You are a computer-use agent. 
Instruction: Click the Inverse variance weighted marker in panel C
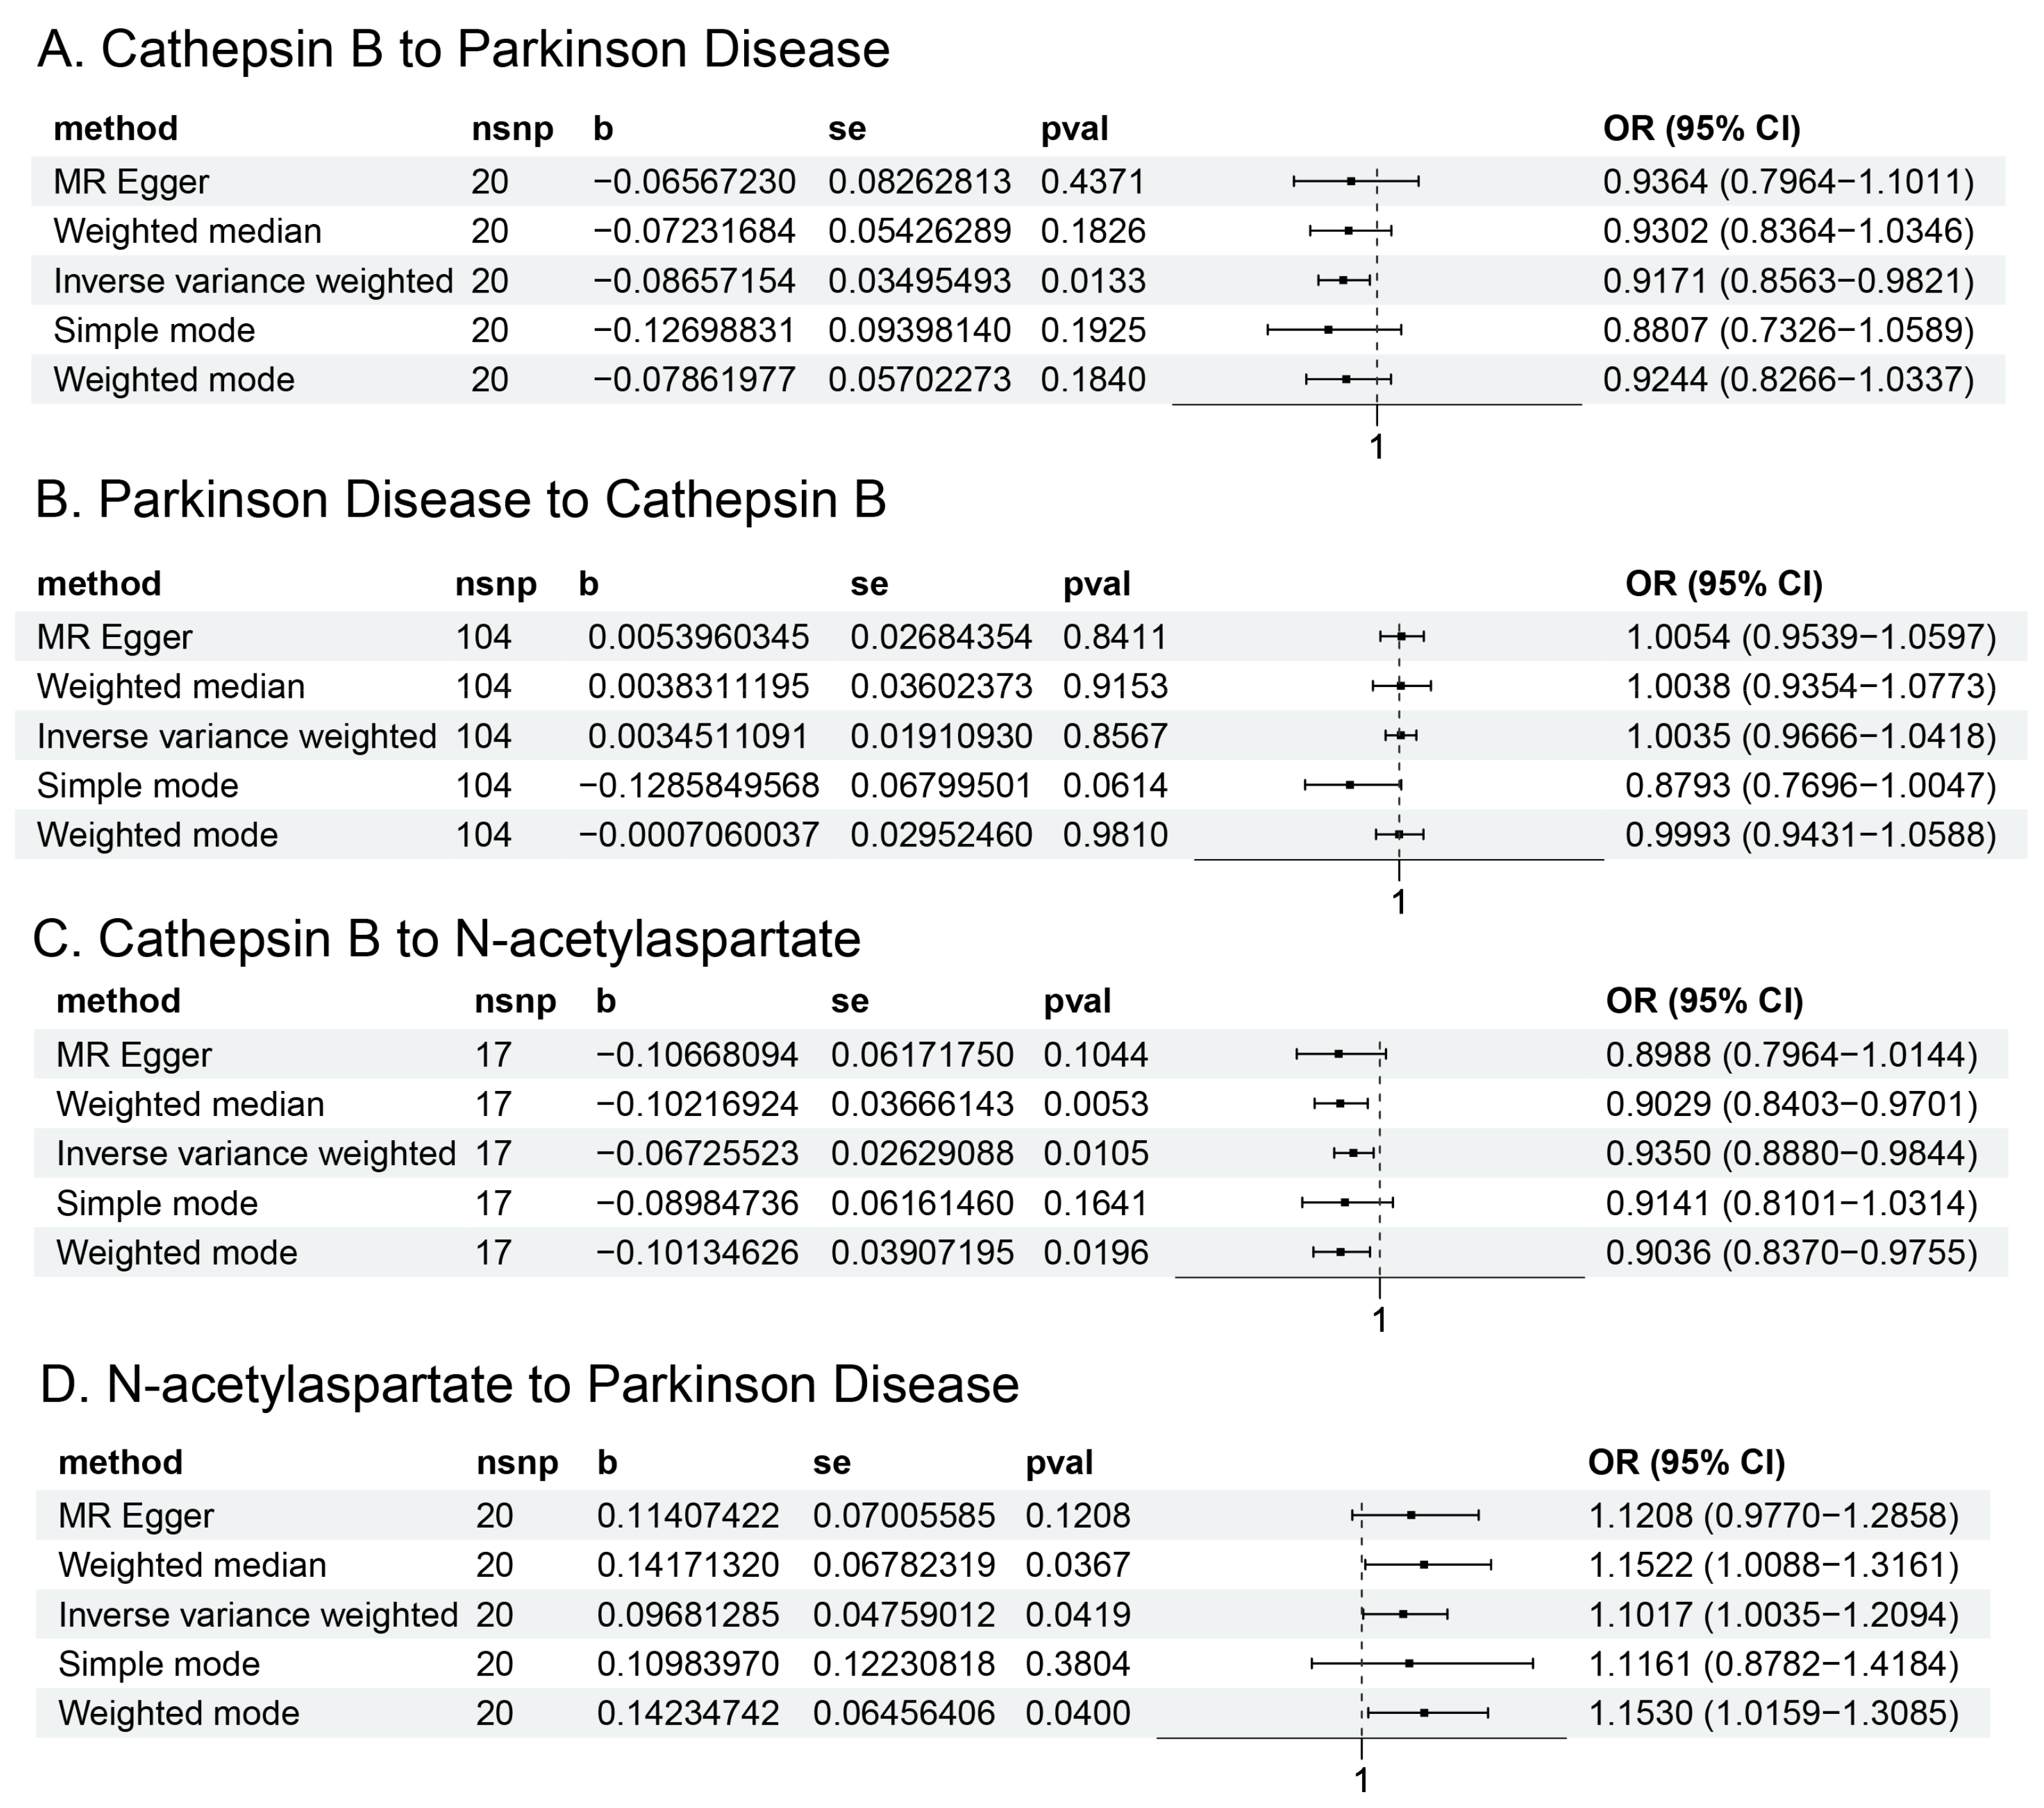coord(1353,1153)
